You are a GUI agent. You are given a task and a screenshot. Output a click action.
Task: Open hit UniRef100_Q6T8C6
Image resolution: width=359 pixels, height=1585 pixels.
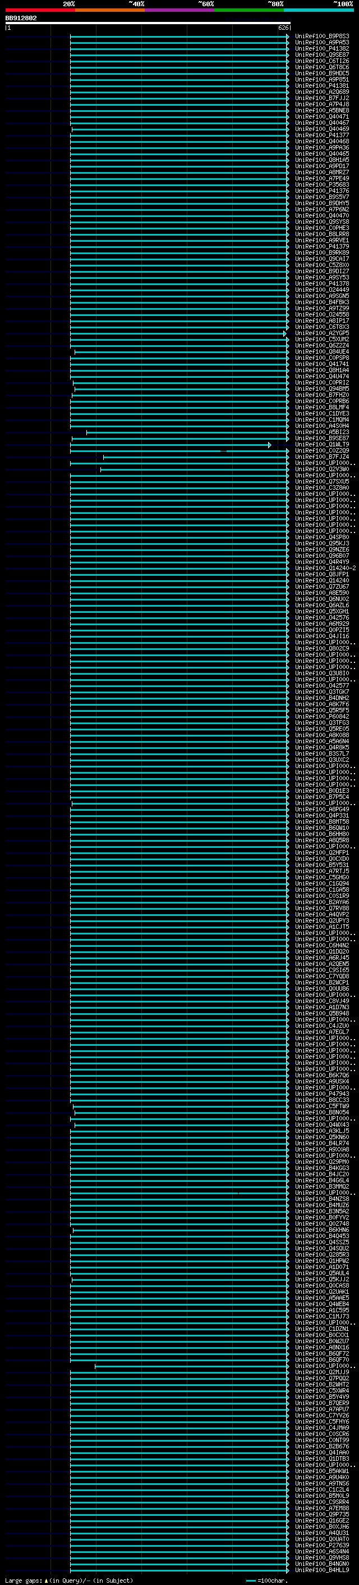(x=322, y=67)
